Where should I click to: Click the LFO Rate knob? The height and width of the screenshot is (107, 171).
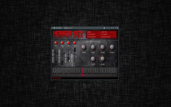[103, 47]
